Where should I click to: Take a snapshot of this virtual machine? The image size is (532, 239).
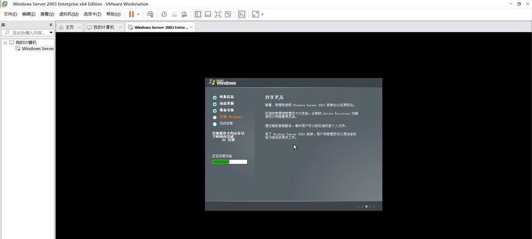(164, 14)
